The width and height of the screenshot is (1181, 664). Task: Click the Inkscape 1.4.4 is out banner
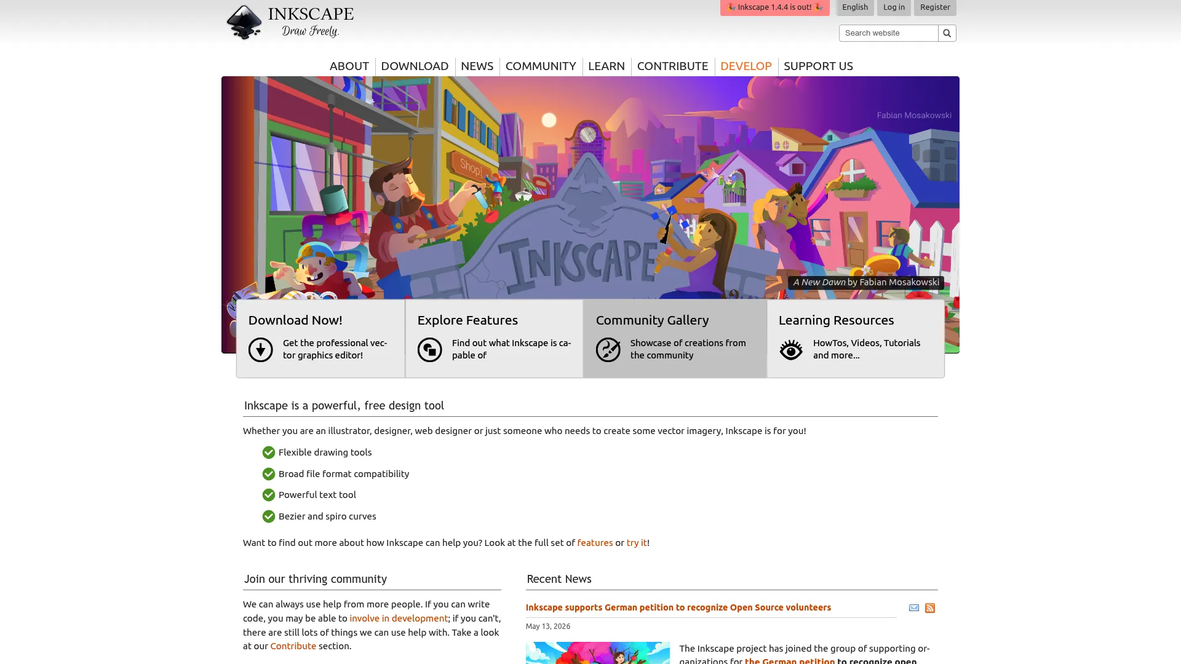[774, 7]
